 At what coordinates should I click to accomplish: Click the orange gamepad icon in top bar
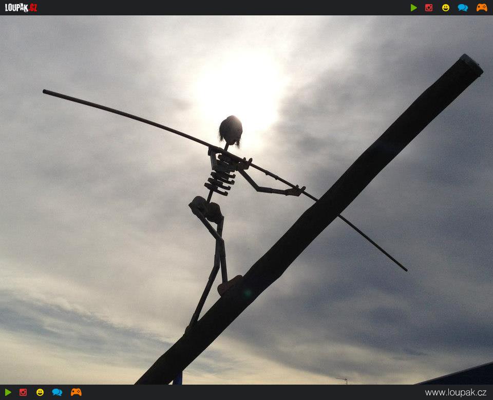(482, 8)
